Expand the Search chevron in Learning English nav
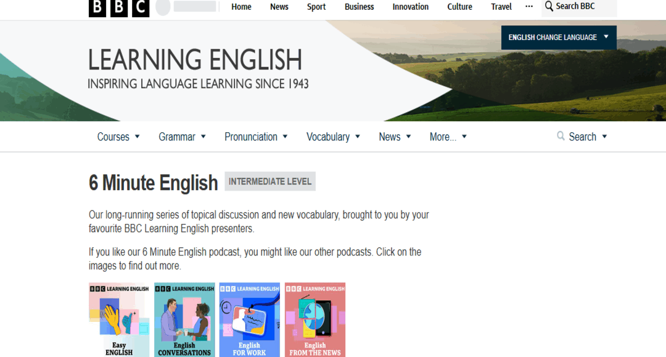666x357 pixels. pyautogui.click(x=605, y=137)
